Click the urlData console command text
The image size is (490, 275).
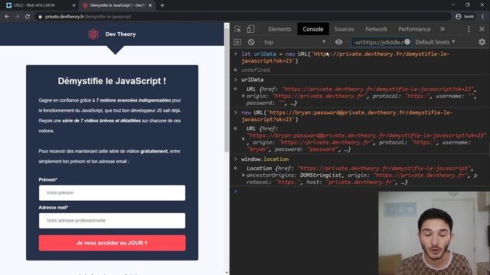point(252,79)
